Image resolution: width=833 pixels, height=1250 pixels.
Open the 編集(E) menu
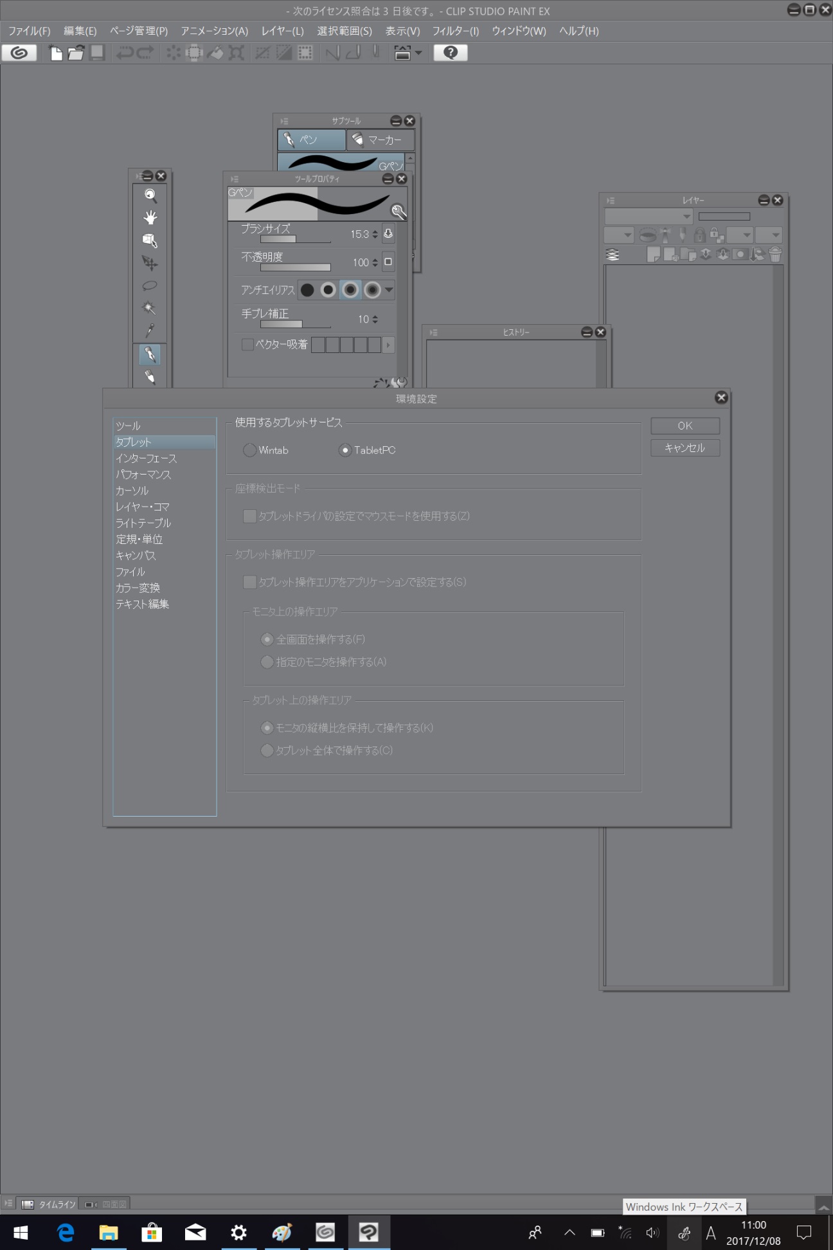click(80, 31)
